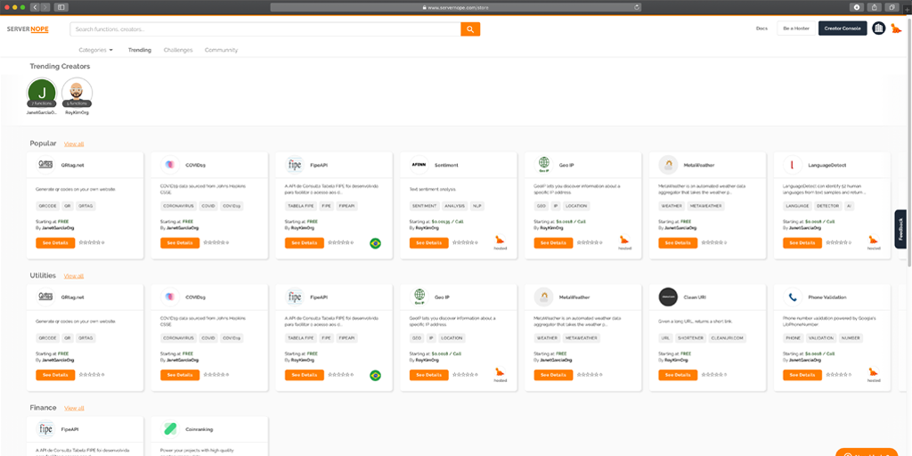Image resolution: width=912 pixels, height=456 pixels.
Task: Open the bank building profile icon
Action: click(x=878, y=28)
